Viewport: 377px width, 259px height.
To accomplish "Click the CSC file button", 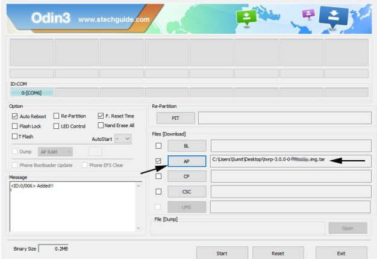I will 187,192.
